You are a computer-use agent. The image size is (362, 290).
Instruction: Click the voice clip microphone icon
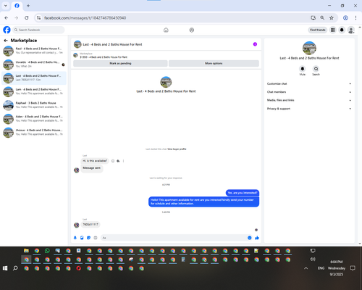click(x=75, y=238)
